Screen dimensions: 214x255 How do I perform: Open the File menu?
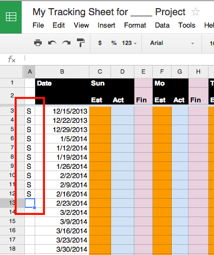coord(38,25)
